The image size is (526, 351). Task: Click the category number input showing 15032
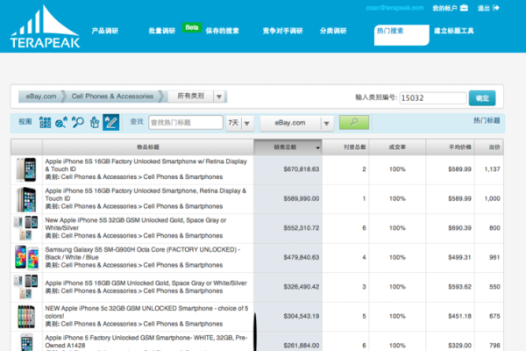point(433,97)
